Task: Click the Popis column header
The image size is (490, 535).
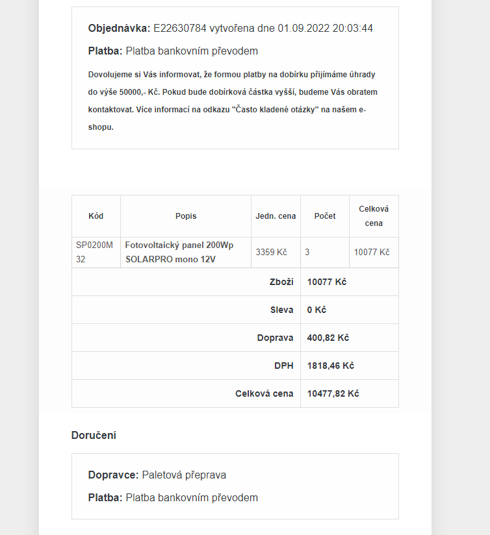Action: 186,216
